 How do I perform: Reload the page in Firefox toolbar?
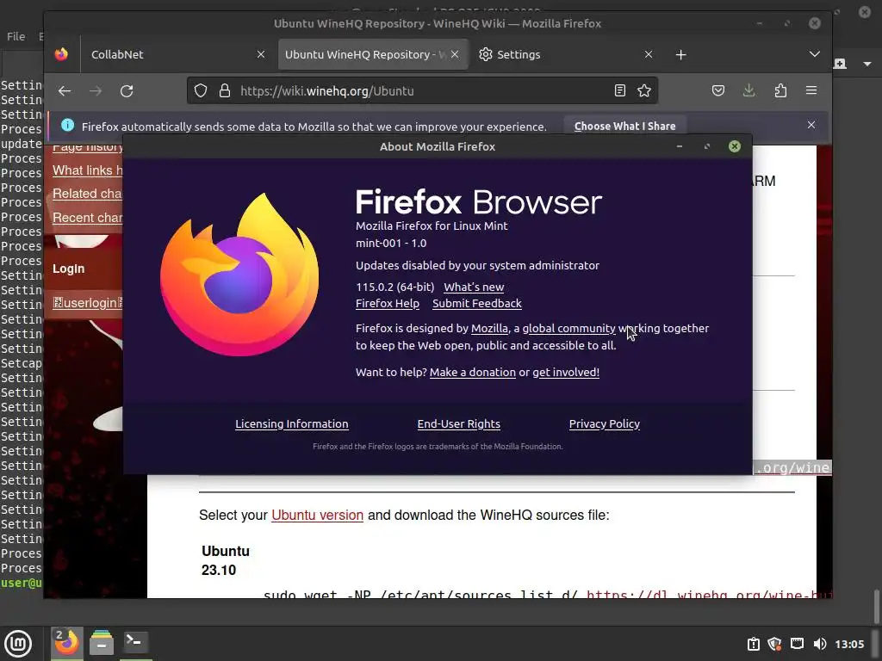(127, 91)
